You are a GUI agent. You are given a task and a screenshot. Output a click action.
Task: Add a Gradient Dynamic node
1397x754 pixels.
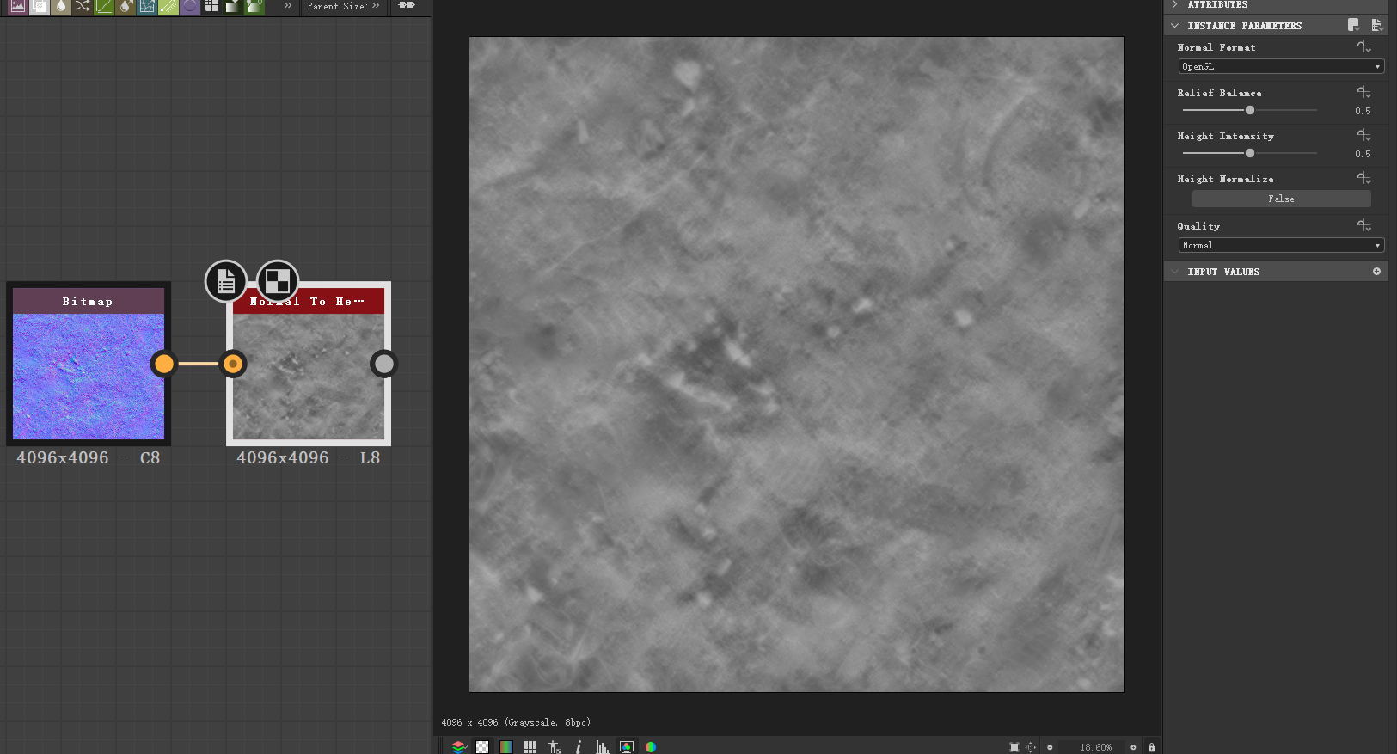coord(254,6)
